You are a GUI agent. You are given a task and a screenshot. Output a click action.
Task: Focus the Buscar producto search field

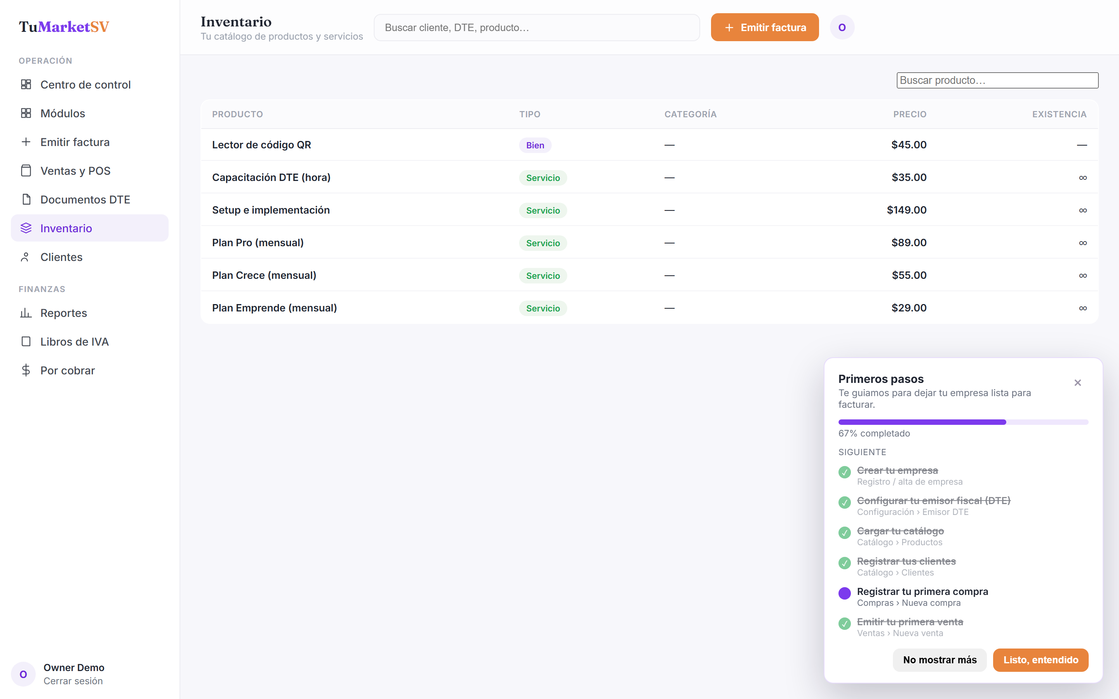[x=997, y=80]
